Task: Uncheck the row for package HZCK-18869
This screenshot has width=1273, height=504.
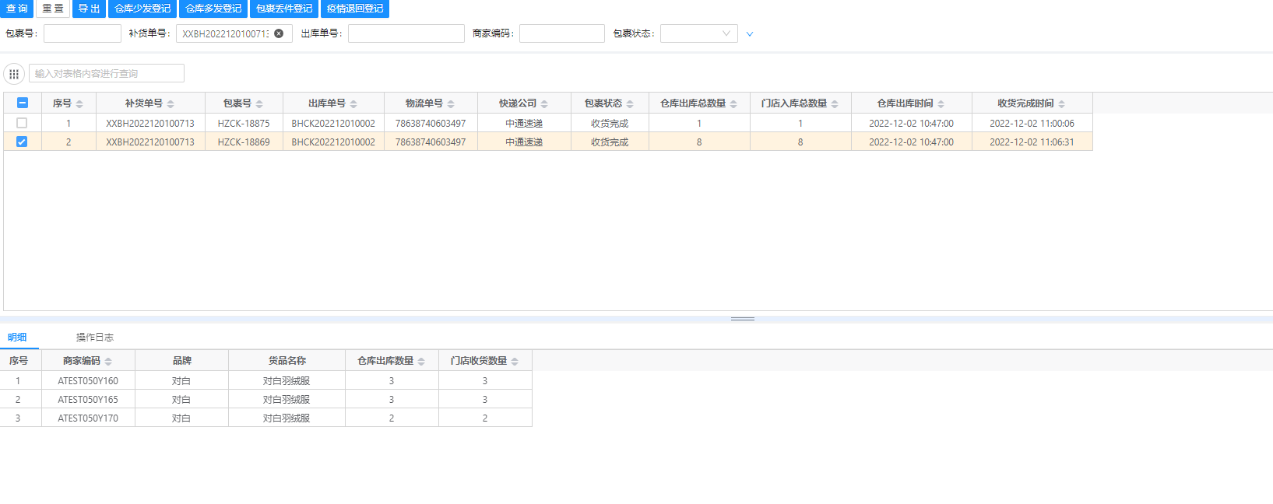Action: (22, 142)
